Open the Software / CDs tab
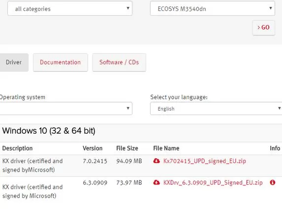Viewport: 282px width, 209px height. click(x=119, y=62)
